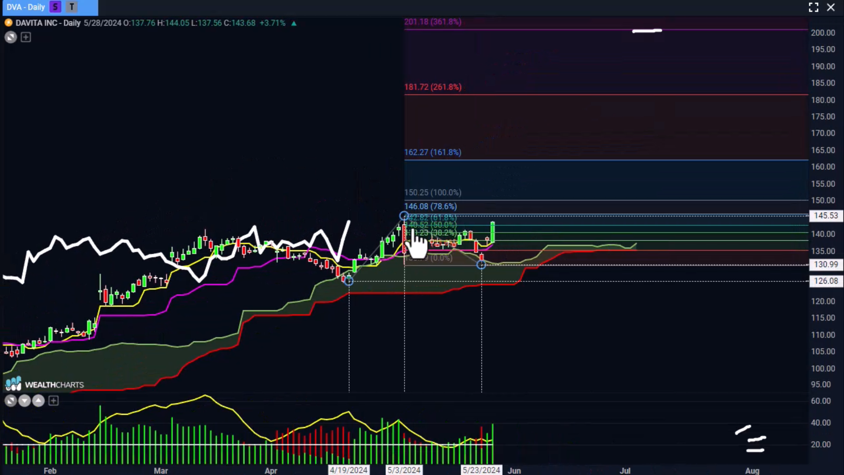
Task: Close the DVA chart window
Action: tap(830, 7)
